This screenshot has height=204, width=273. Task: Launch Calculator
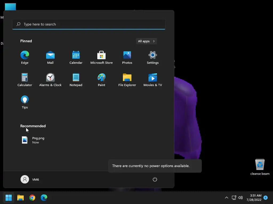click(25, 80)
